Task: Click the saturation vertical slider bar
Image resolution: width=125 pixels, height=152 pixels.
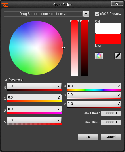Action: click(75, 48)
